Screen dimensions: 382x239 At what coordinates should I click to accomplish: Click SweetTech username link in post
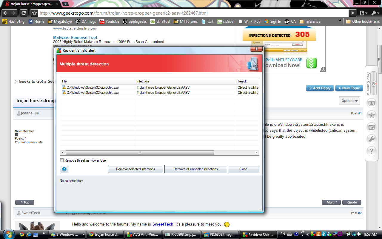pyautogui.click(x=163, y=224)
